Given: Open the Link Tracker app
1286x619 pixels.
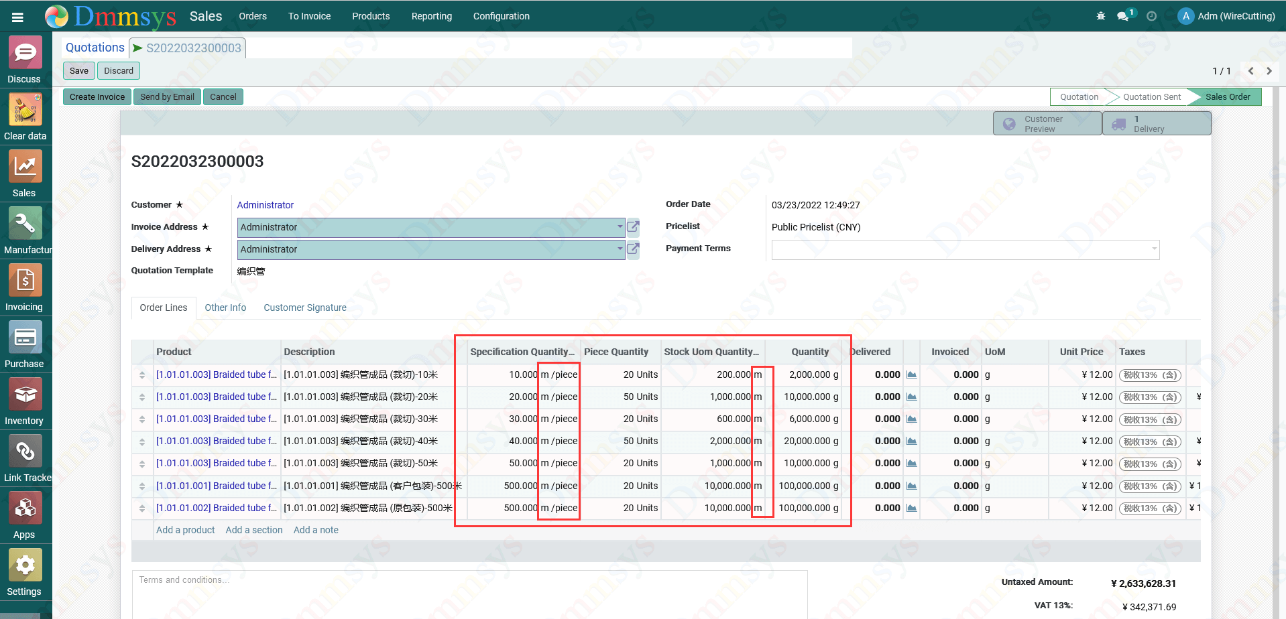Looking at the screenshot, I should click(25, 458).
